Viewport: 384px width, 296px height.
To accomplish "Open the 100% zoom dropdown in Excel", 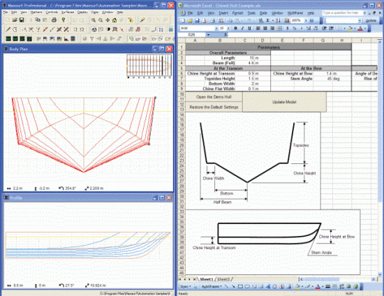I will [x=306, y=21].
